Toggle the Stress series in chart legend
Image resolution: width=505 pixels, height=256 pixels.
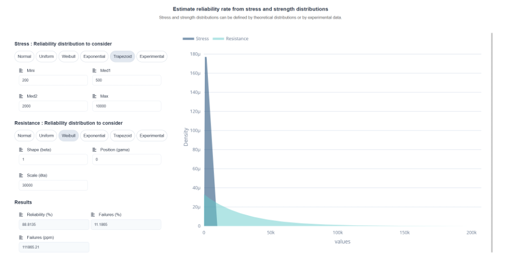[196, 39]
